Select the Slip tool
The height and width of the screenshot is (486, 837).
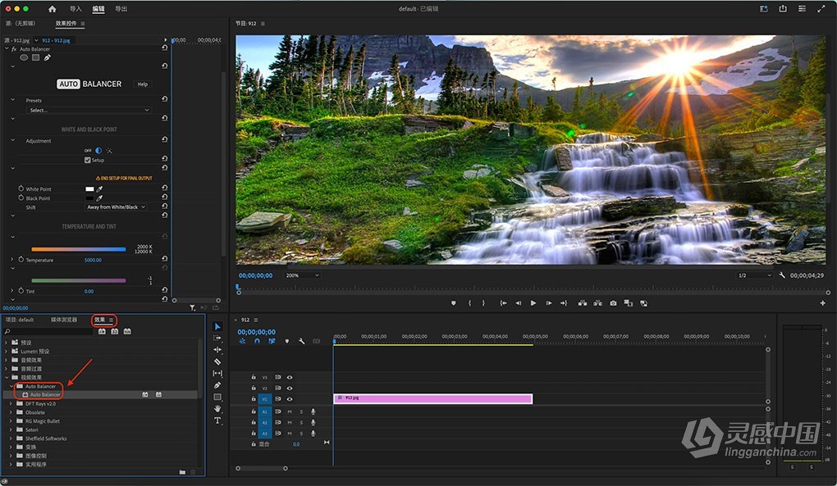click(x=217, y=374)
